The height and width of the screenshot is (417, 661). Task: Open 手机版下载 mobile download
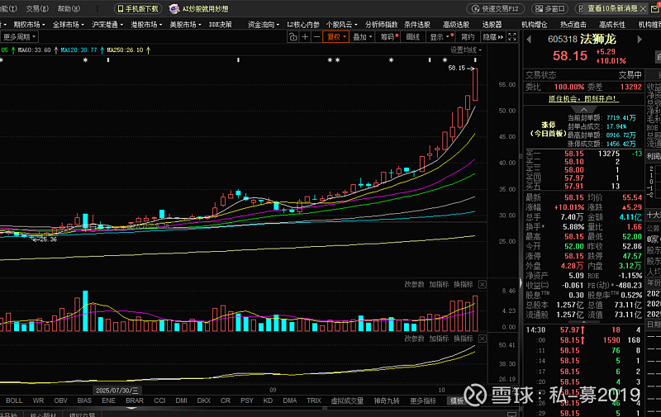coord(138,8)
